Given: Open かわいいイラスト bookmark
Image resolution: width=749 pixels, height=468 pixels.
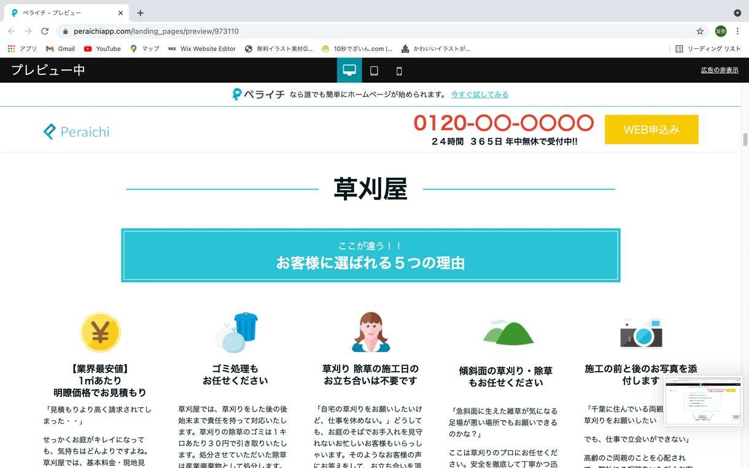Looking at the screenshot, I should [436, 48].
